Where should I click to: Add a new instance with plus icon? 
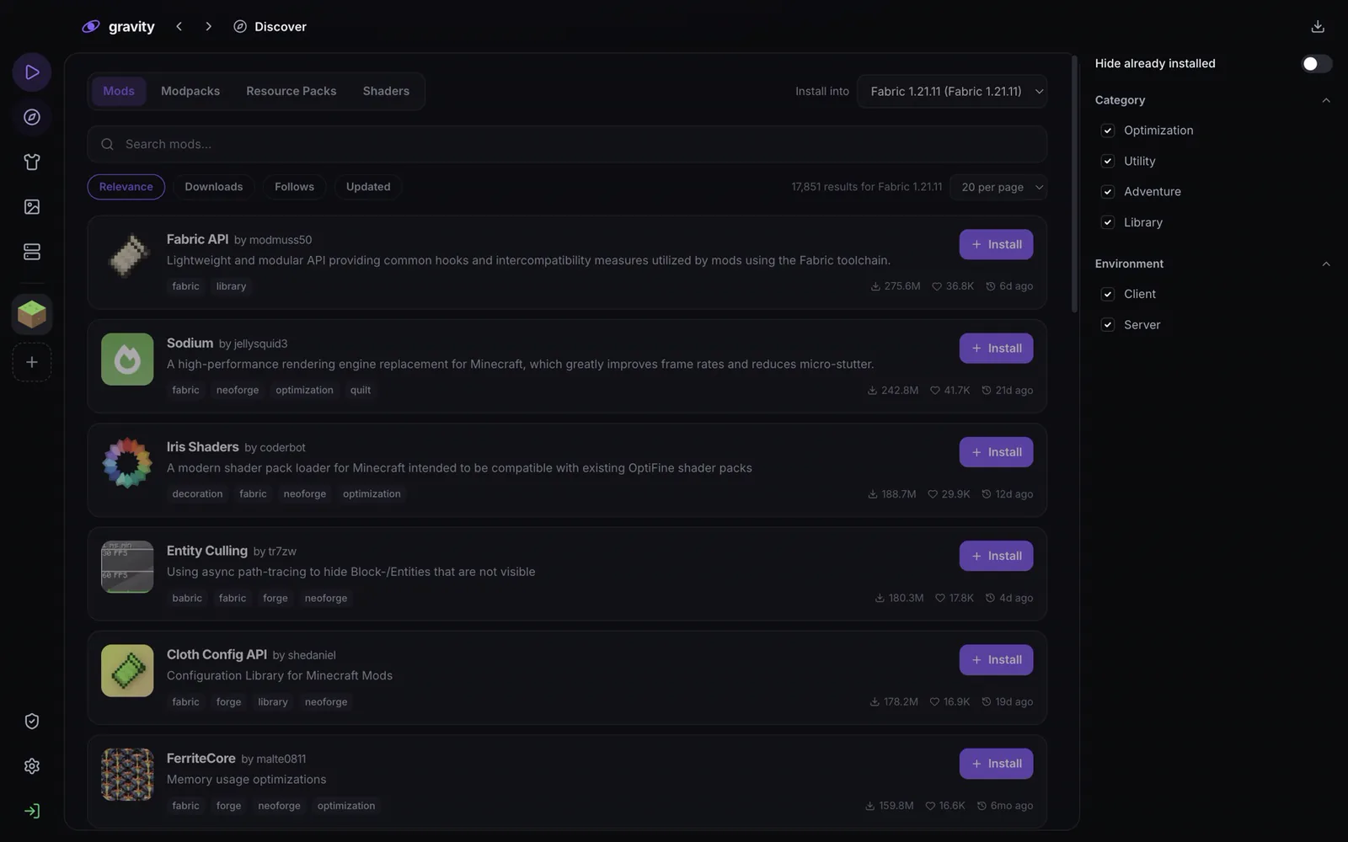(32, 362)
